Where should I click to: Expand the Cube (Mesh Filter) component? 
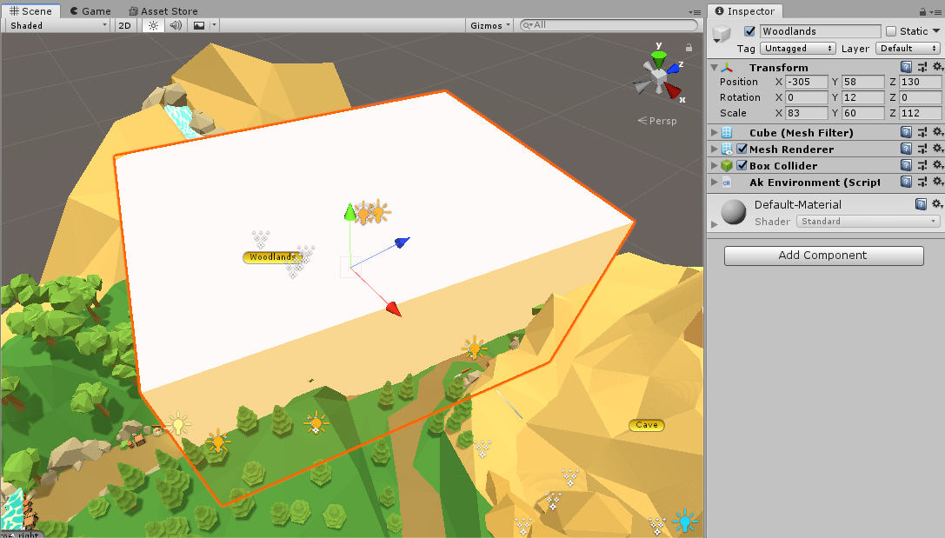point(715,133)
